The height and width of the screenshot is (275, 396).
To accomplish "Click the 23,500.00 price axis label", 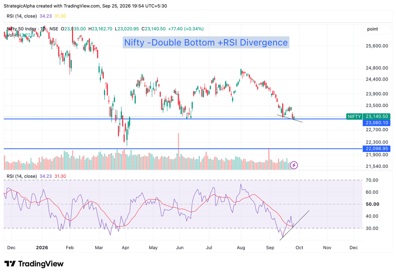I will [x=377, y=105].
